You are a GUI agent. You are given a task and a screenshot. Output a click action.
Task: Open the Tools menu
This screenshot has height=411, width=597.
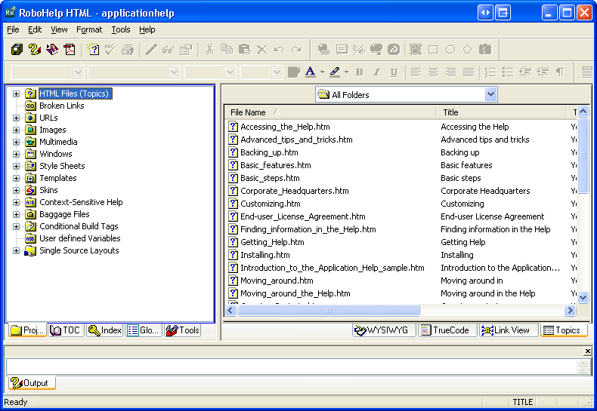121,29
